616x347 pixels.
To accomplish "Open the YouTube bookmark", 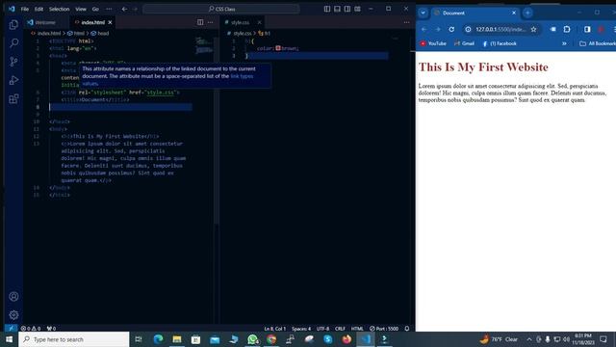I will click(433, 43).
